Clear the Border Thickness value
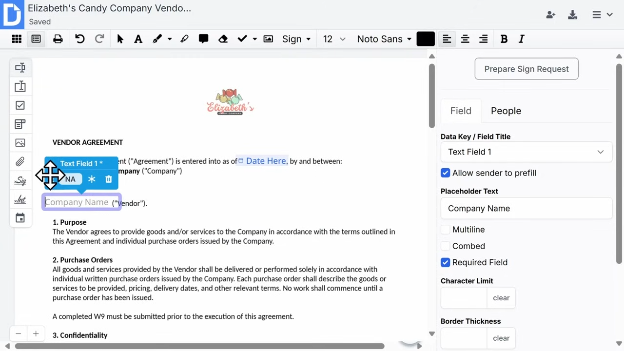 (501, 338)
